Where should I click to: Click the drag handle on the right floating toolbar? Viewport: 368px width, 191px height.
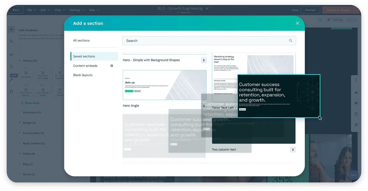pyautogui.click(x=356, y=80)
